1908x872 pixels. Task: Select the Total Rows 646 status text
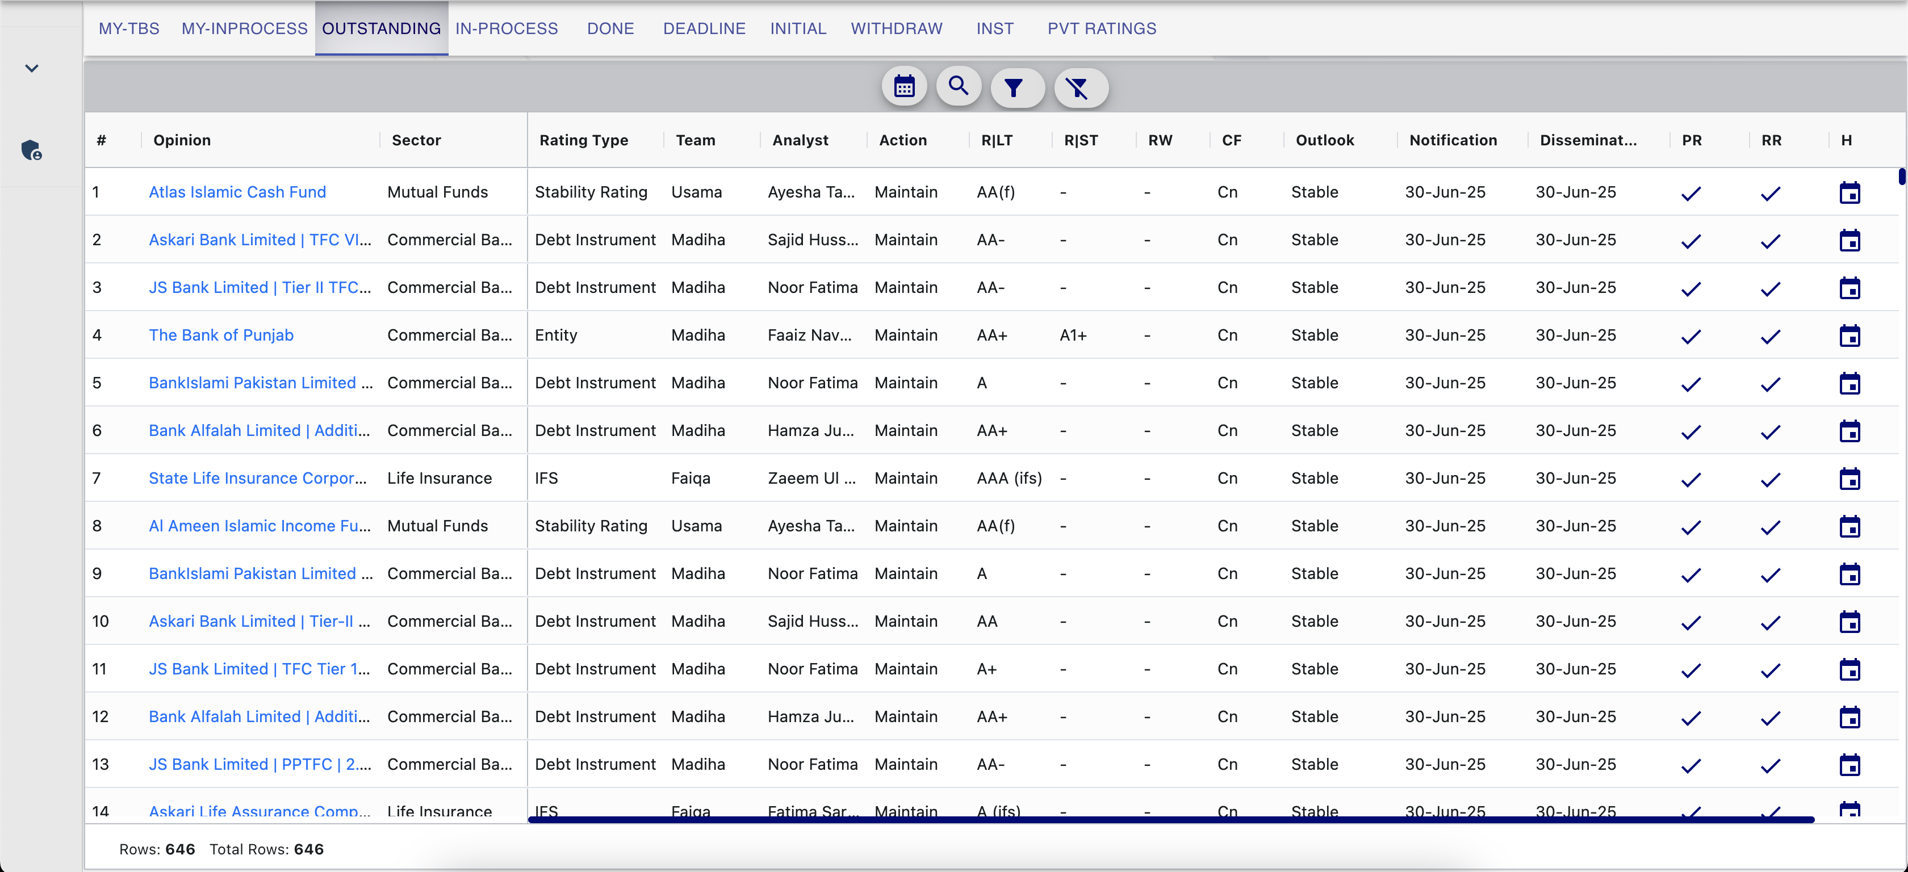tap(267, 849)
